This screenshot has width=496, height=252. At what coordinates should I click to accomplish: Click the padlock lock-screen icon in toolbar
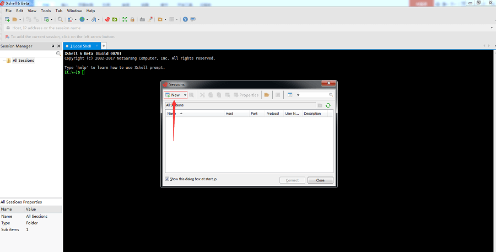pos(132,19)
